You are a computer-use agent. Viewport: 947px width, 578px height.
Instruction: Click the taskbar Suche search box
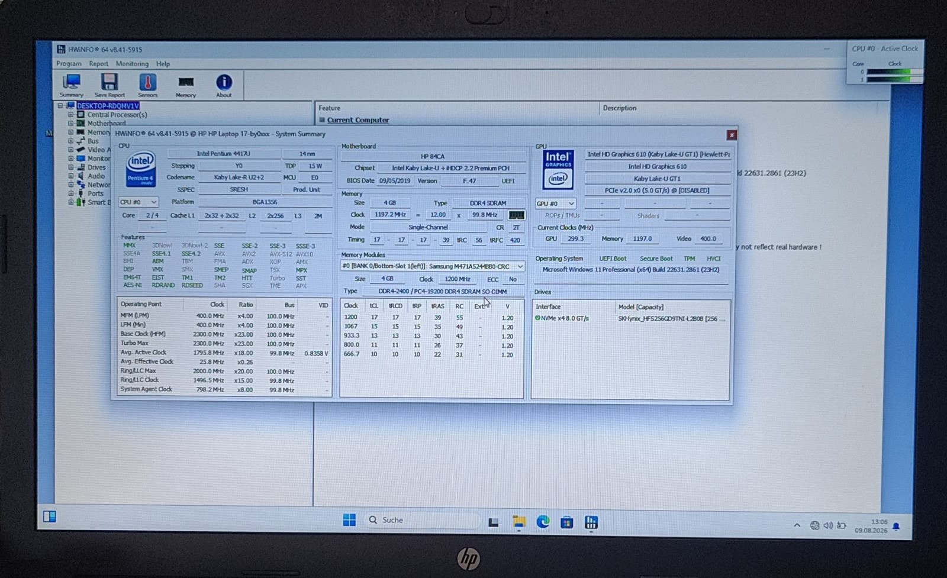(x=422, y=520)
